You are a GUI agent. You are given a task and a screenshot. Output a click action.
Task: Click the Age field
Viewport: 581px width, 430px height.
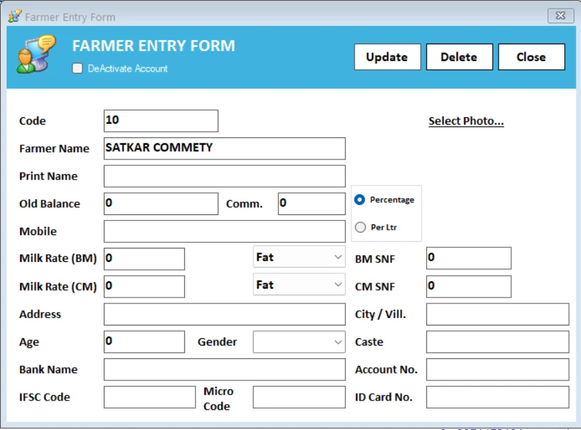pyautogui.click(x=144, y=342)
